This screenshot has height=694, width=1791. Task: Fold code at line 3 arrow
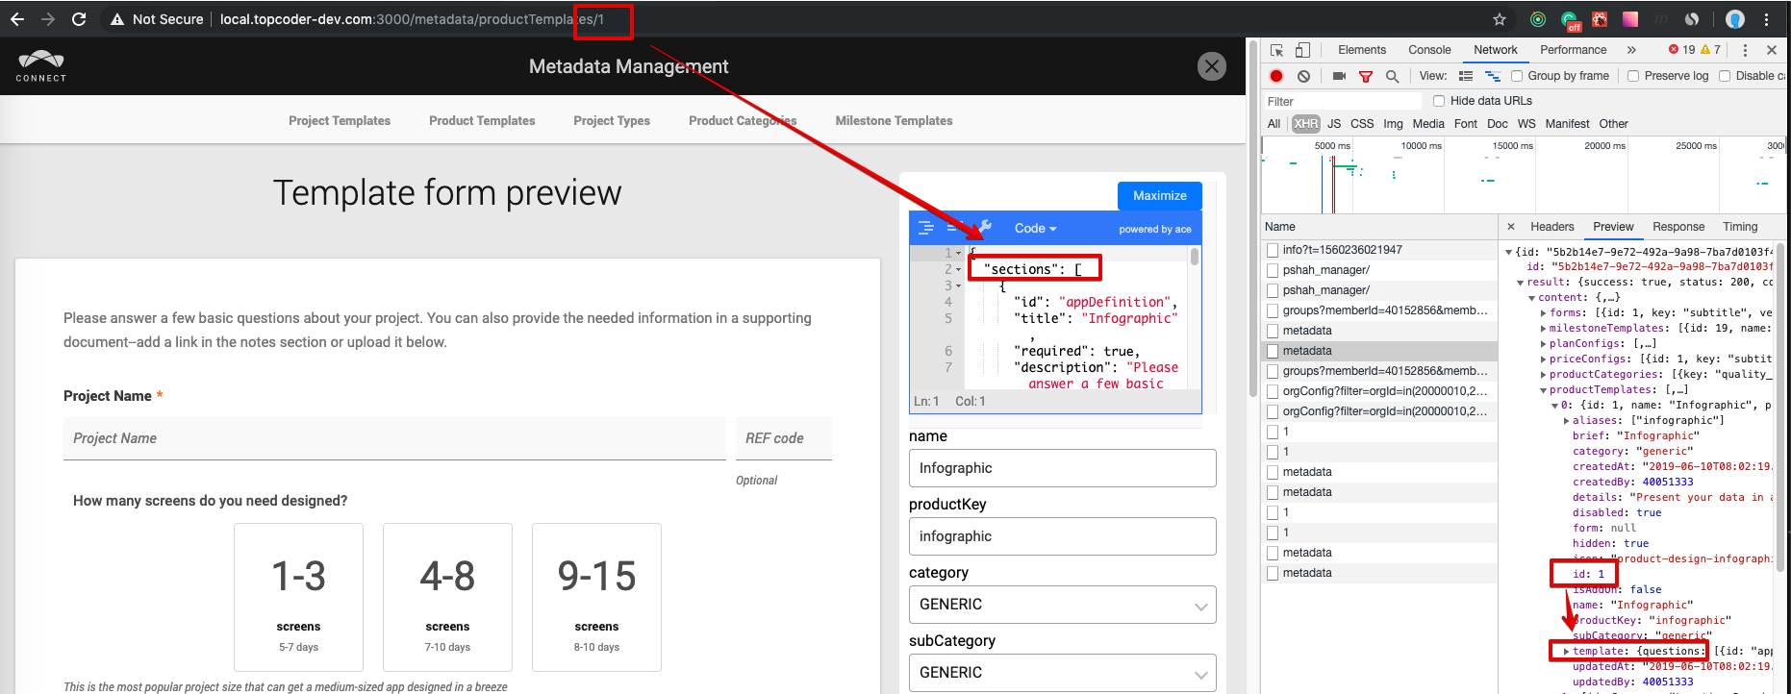[958, 286]
